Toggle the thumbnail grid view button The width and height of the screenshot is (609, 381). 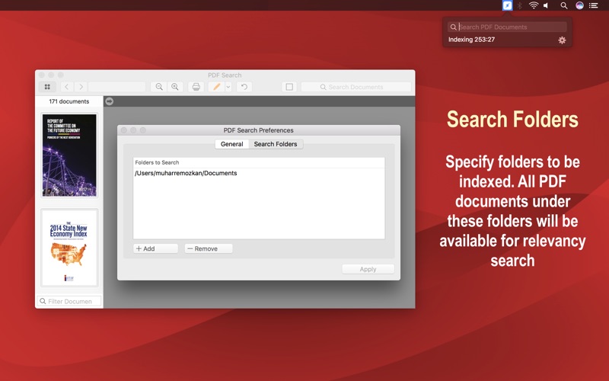[x=47, y=87]
